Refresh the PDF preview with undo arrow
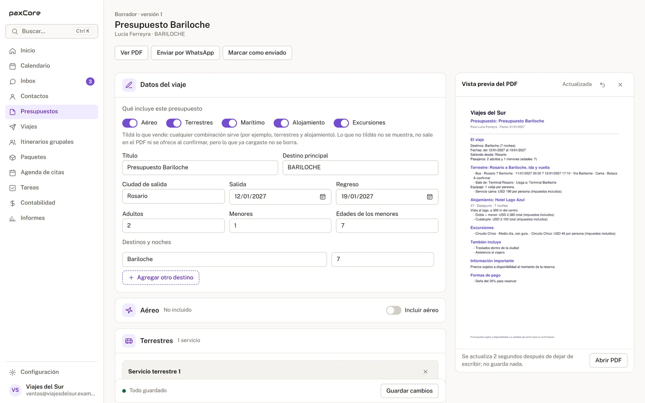 (x=602, y=85)
